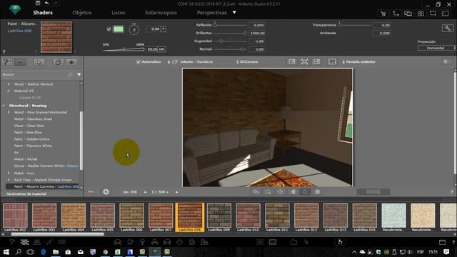Viewport: 457px width, 257px height.
Task: Select Glass - Clear Feat material
Action: [x=29, y=126]
